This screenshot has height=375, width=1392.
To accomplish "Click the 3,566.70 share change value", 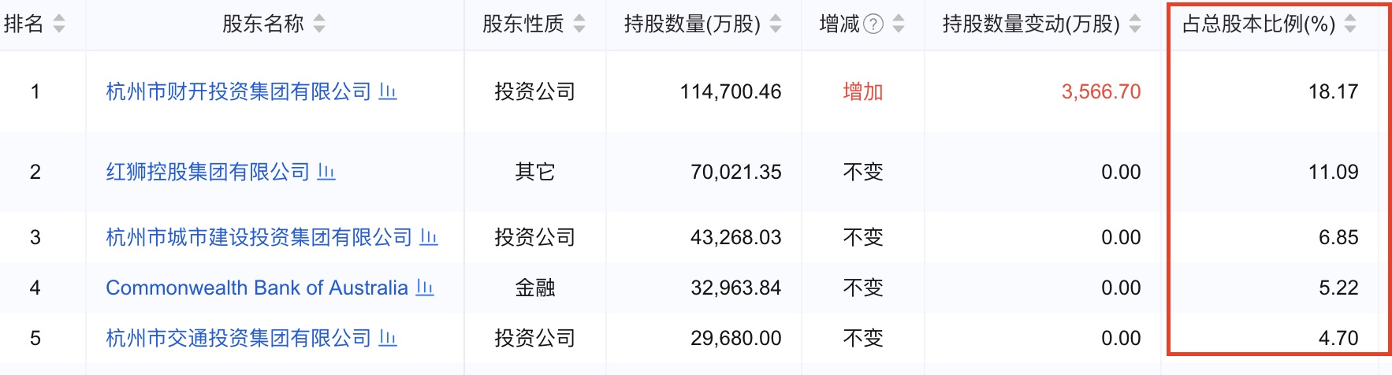I will pyautogui.click(x=1100, y=91).
